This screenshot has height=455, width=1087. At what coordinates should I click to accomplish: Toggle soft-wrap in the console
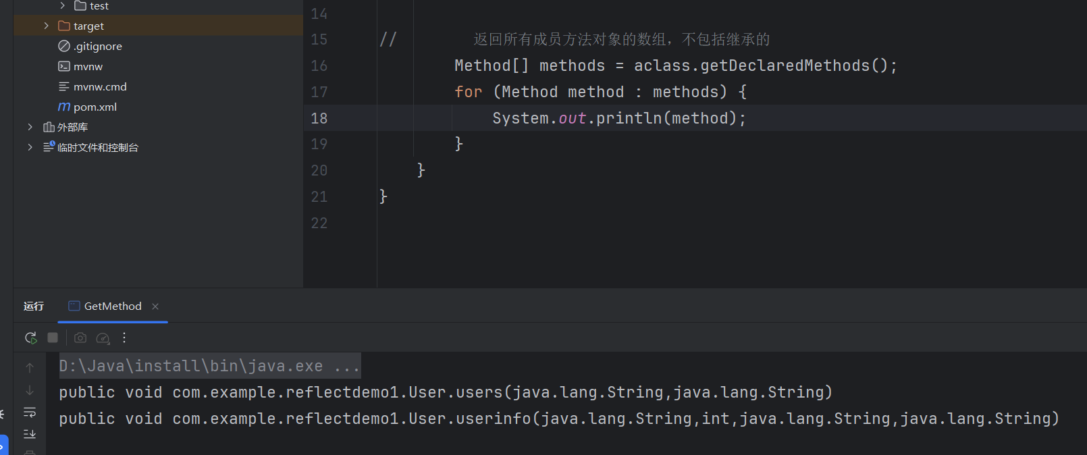(x=30, y=412)
